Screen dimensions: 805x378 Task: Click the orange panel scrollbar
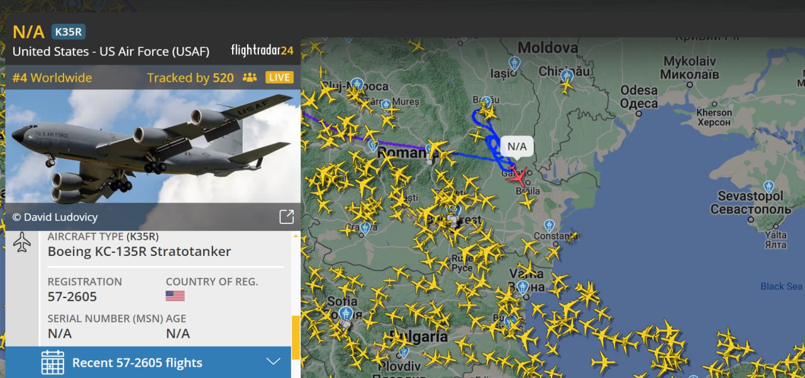(x=295, y=338)
